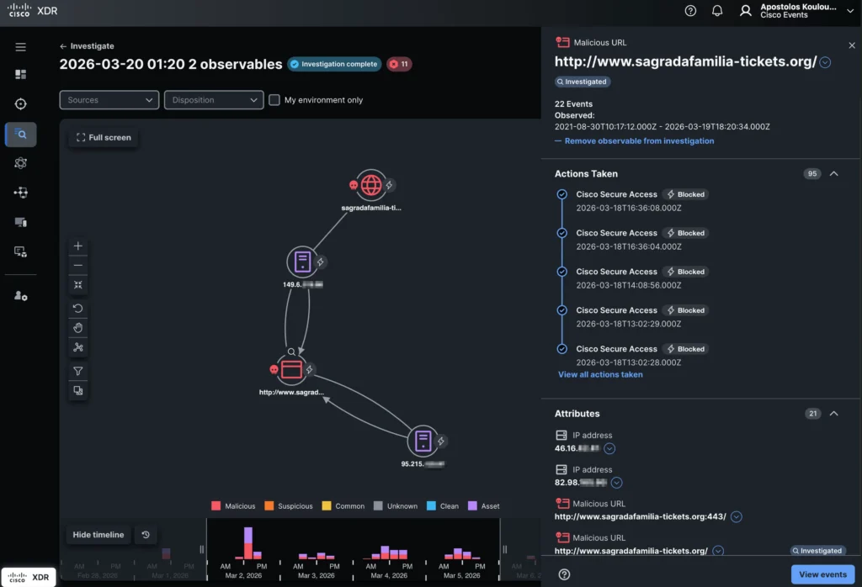Select the Investigate magnifying glass icon in sidebar
The width and height of the screenshot is (862, 587).
(x=22, y=134)
